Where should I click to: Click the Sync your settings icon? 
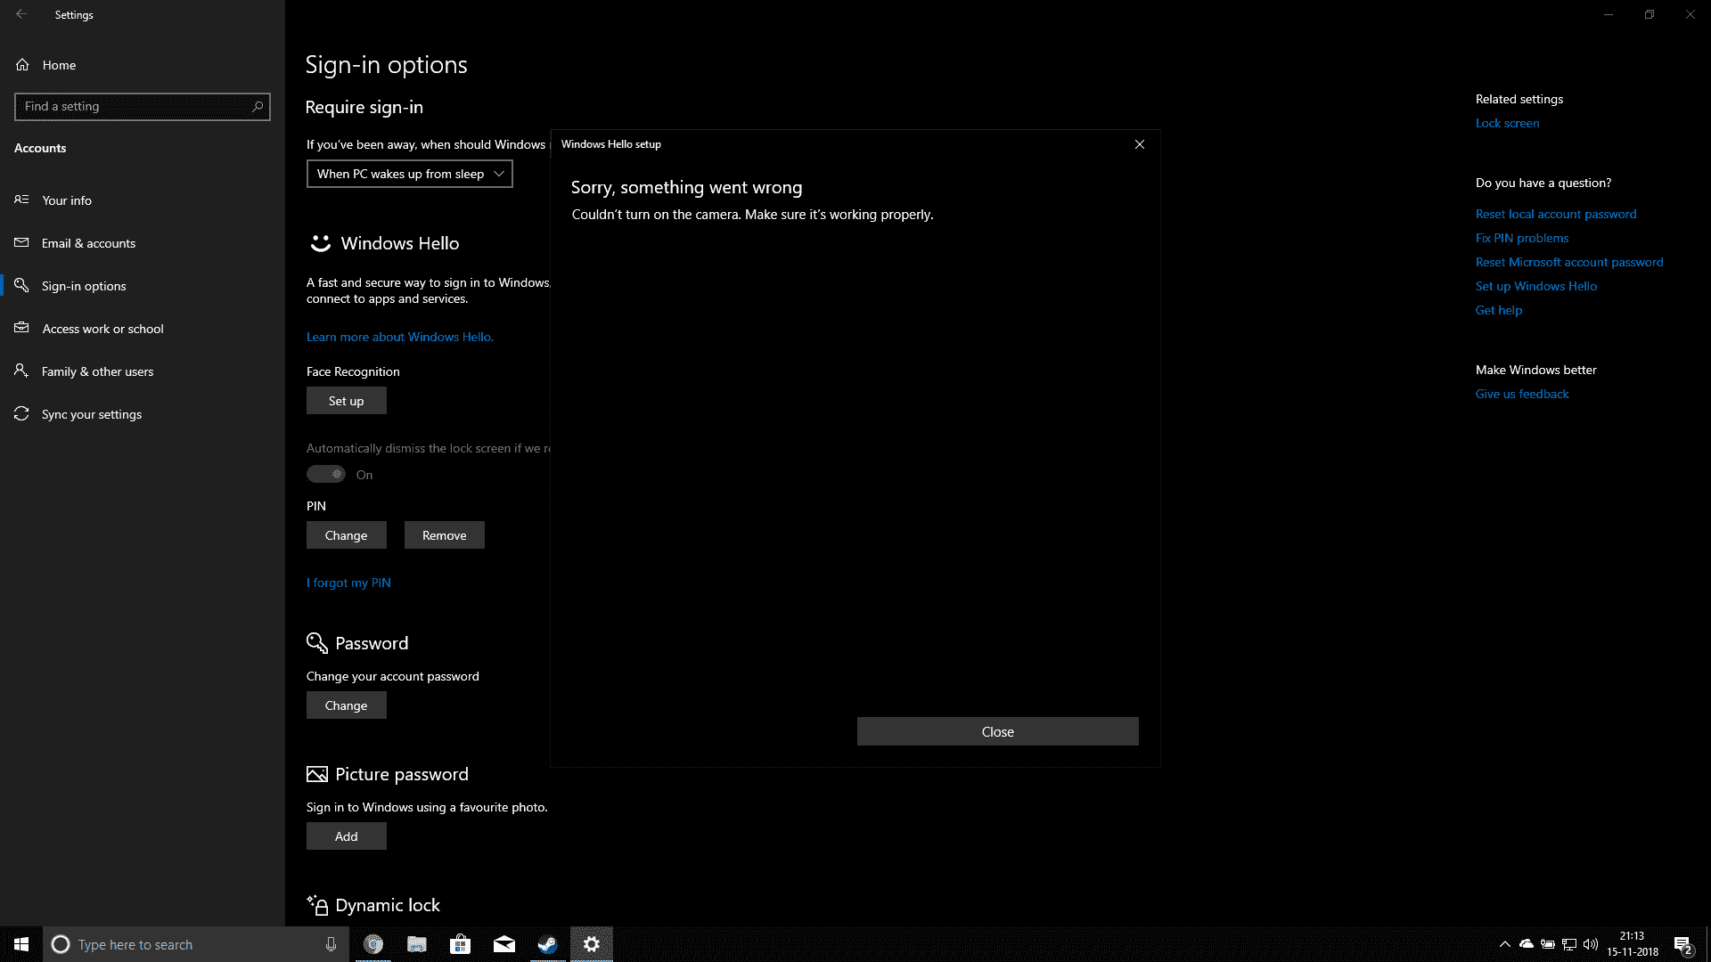(21, 414)
